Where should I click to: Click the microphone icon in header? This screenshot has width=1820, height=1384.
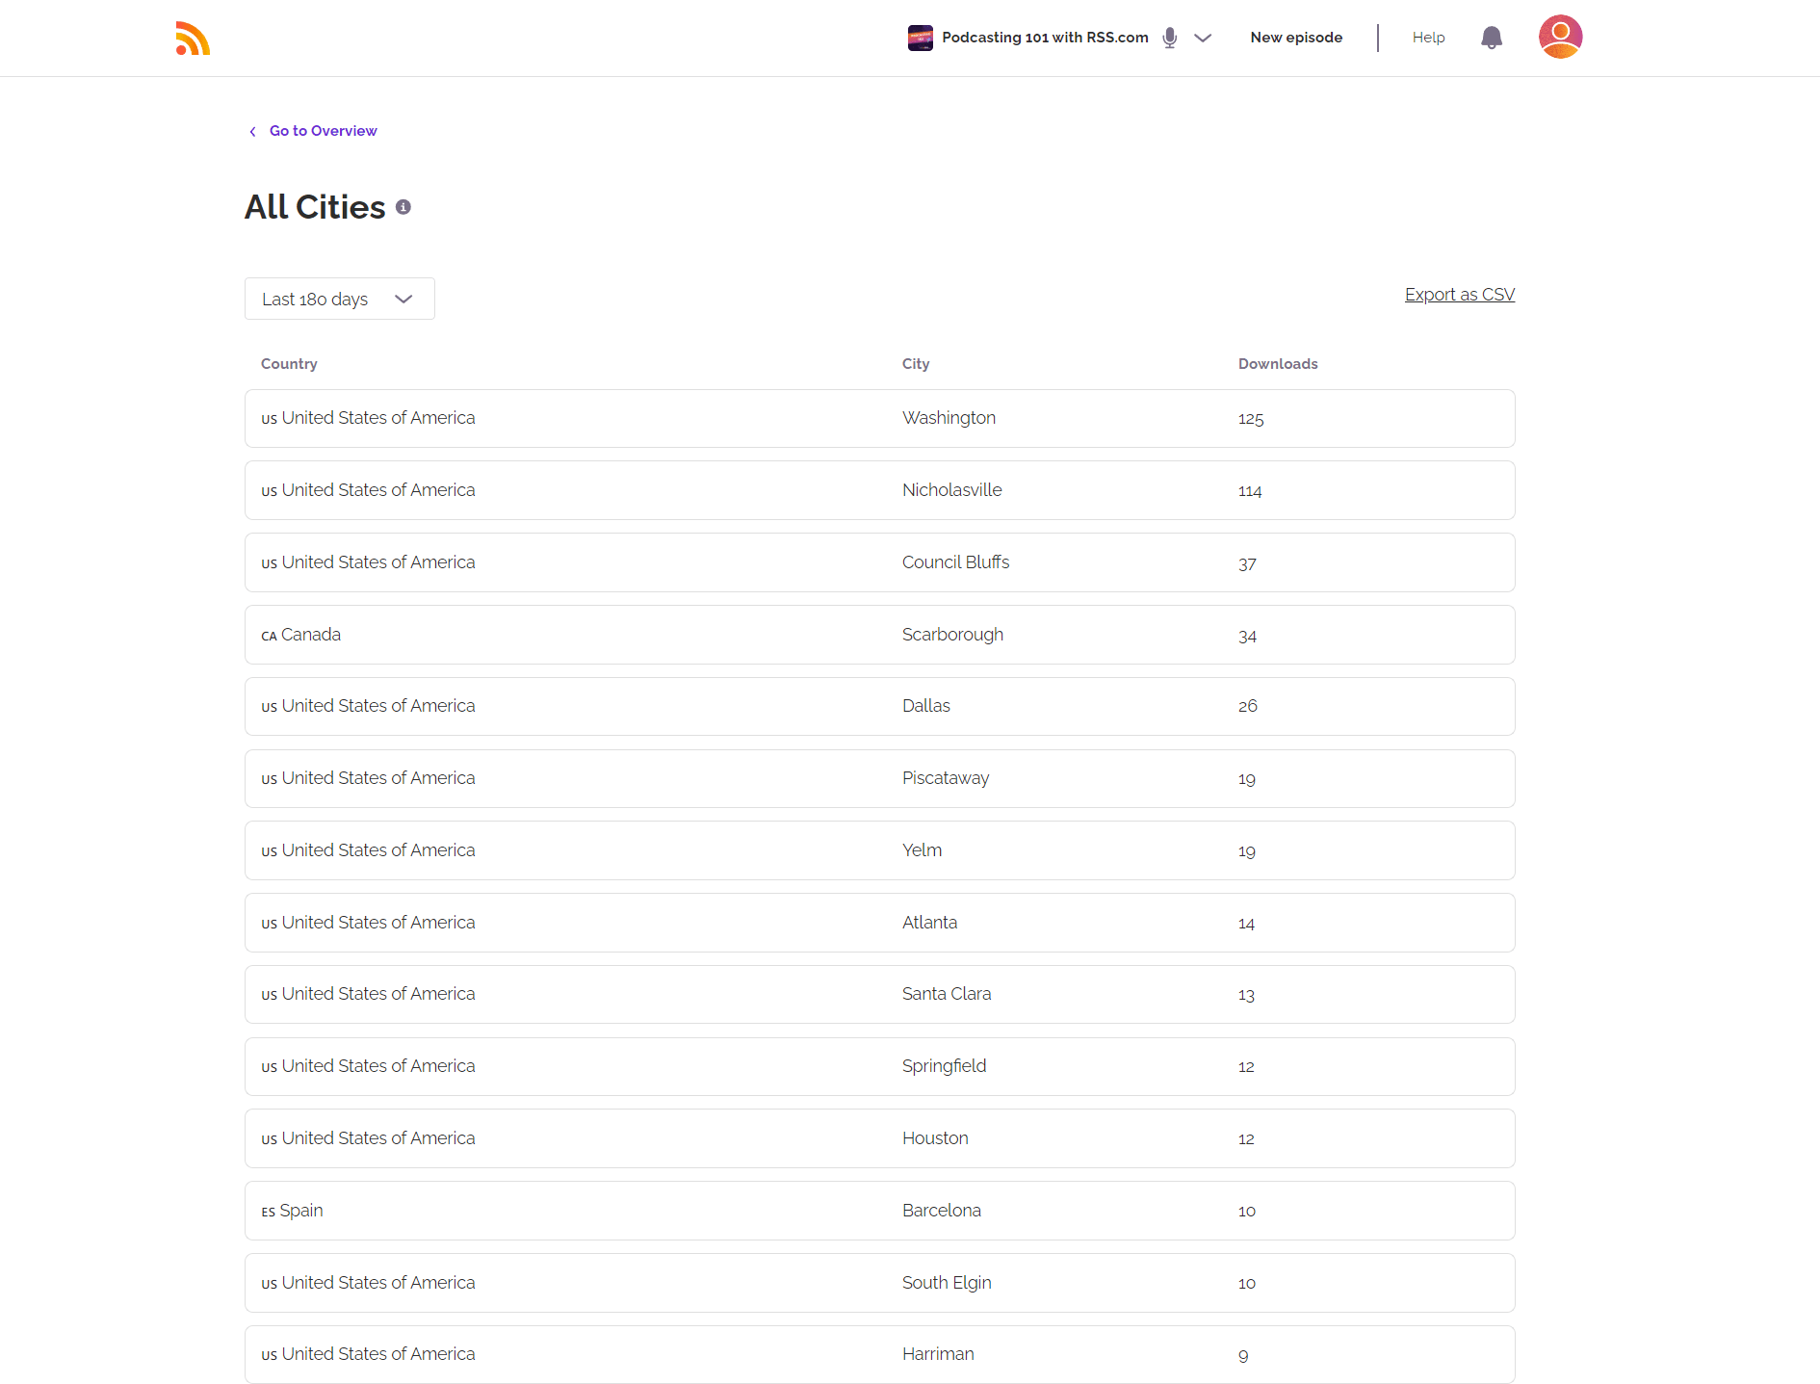(x=1169, y=38)
